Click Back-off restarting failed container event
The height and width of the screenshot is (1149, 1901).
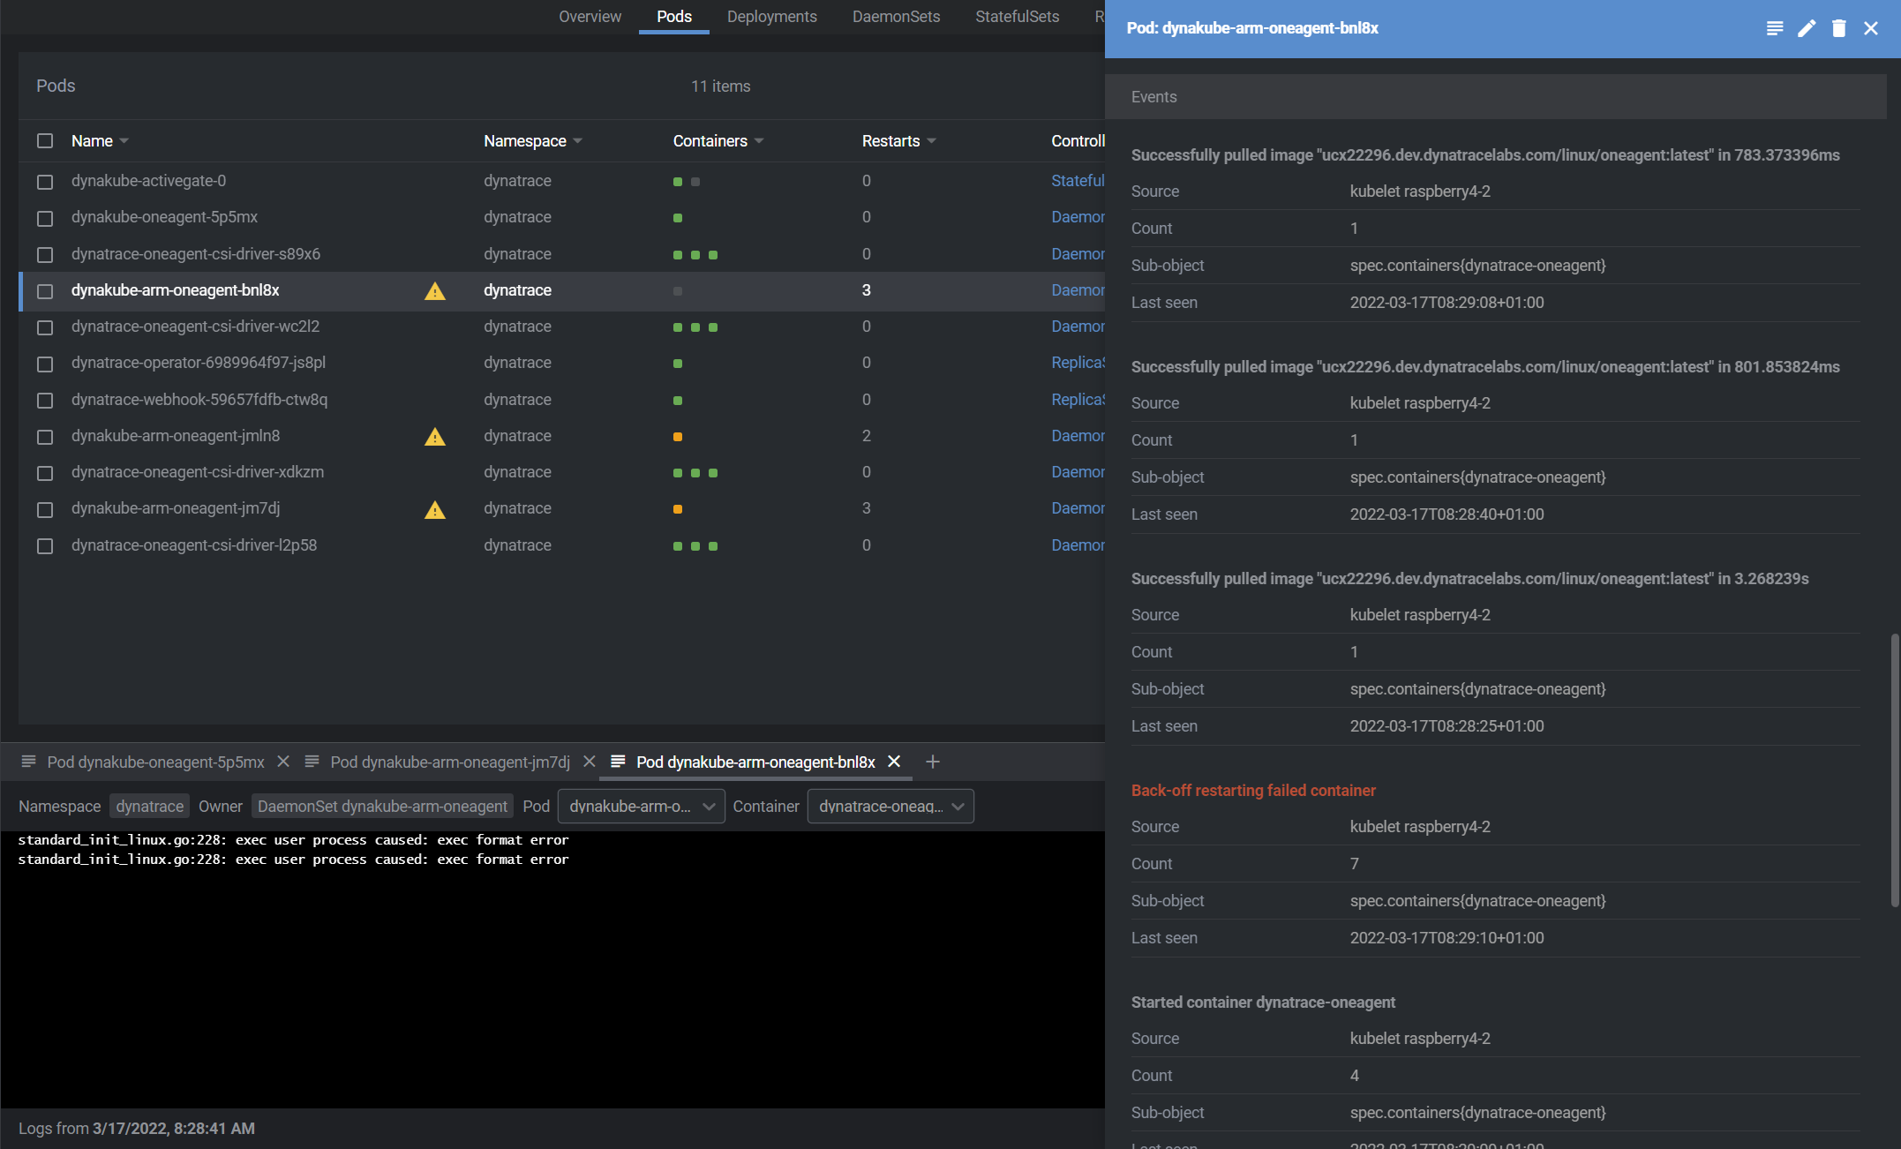coord(1253,791)
